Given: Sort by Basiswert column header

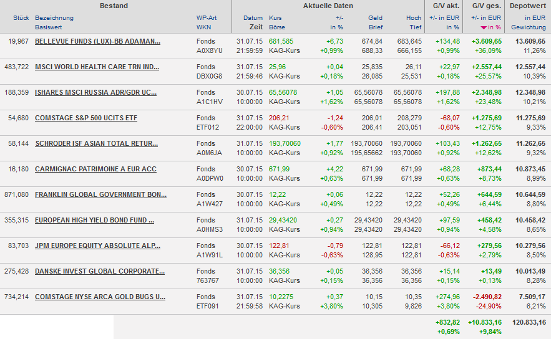Looking at the screenshot, I should (49, 27).
